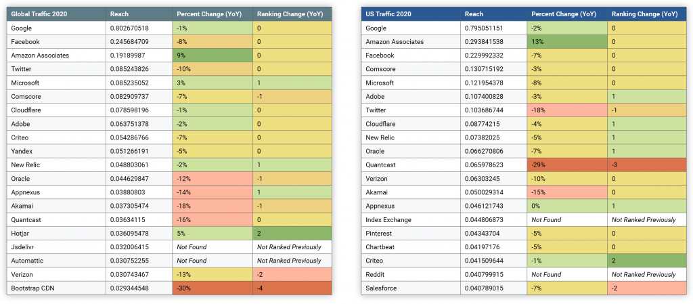Click the Salesforce row name cell

click(x=411, y=288)
